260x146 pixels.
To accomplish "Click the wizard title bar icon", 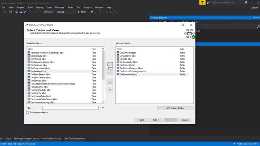I will [27, 25].
